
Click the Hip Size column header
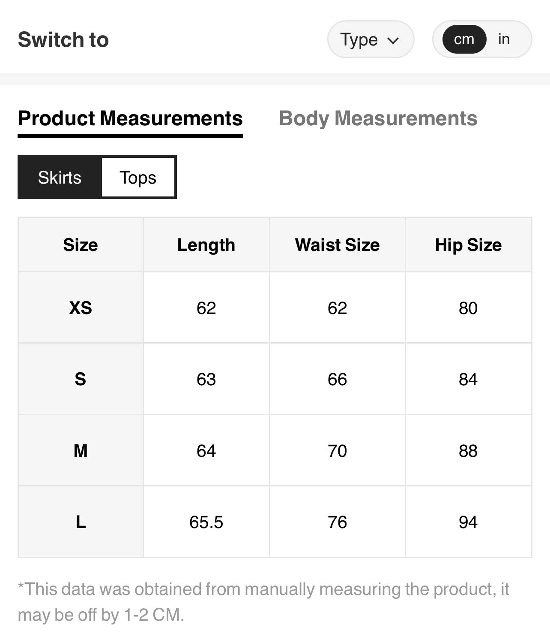coord(468,245)
